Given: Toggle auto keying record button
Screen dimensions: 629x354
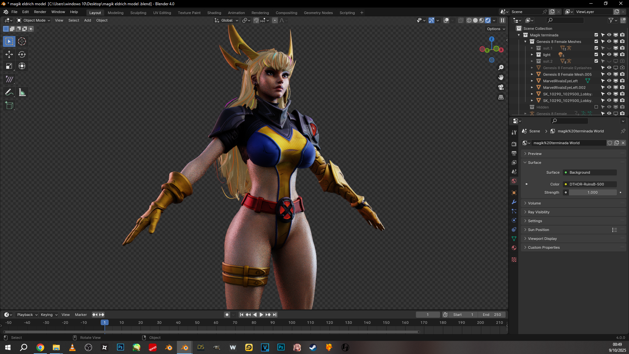Looking at the screenshot, I should click(x=227, y=315).
